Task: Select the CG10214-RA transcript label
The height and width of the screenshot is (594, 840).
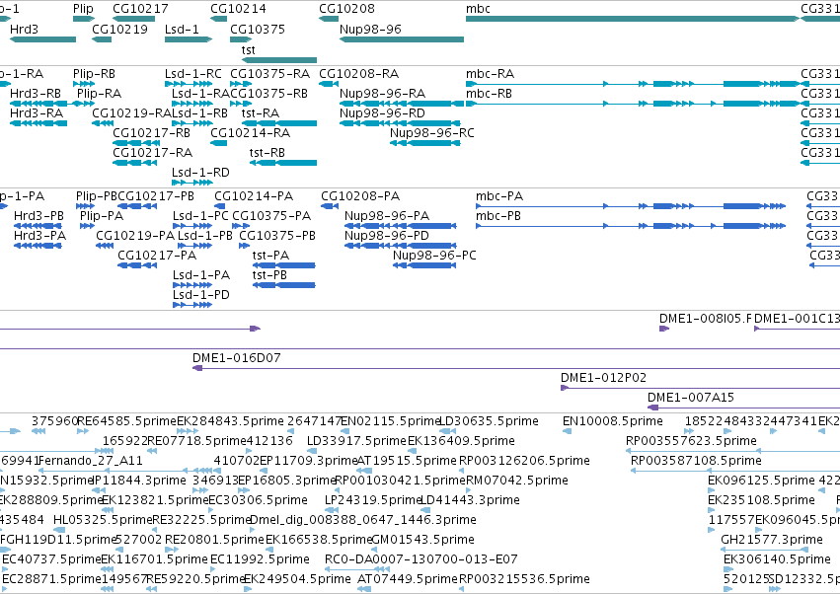Action: click(250, 132)
